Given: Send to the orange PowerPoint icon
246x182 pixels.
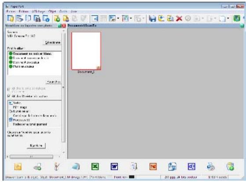Looking at the screenshot, I should (153, 167).
